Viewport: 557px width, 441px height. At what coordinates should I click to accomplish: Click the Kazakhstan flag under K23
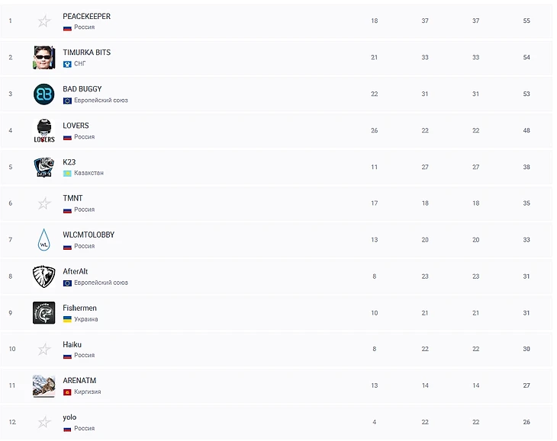[67, 173]
